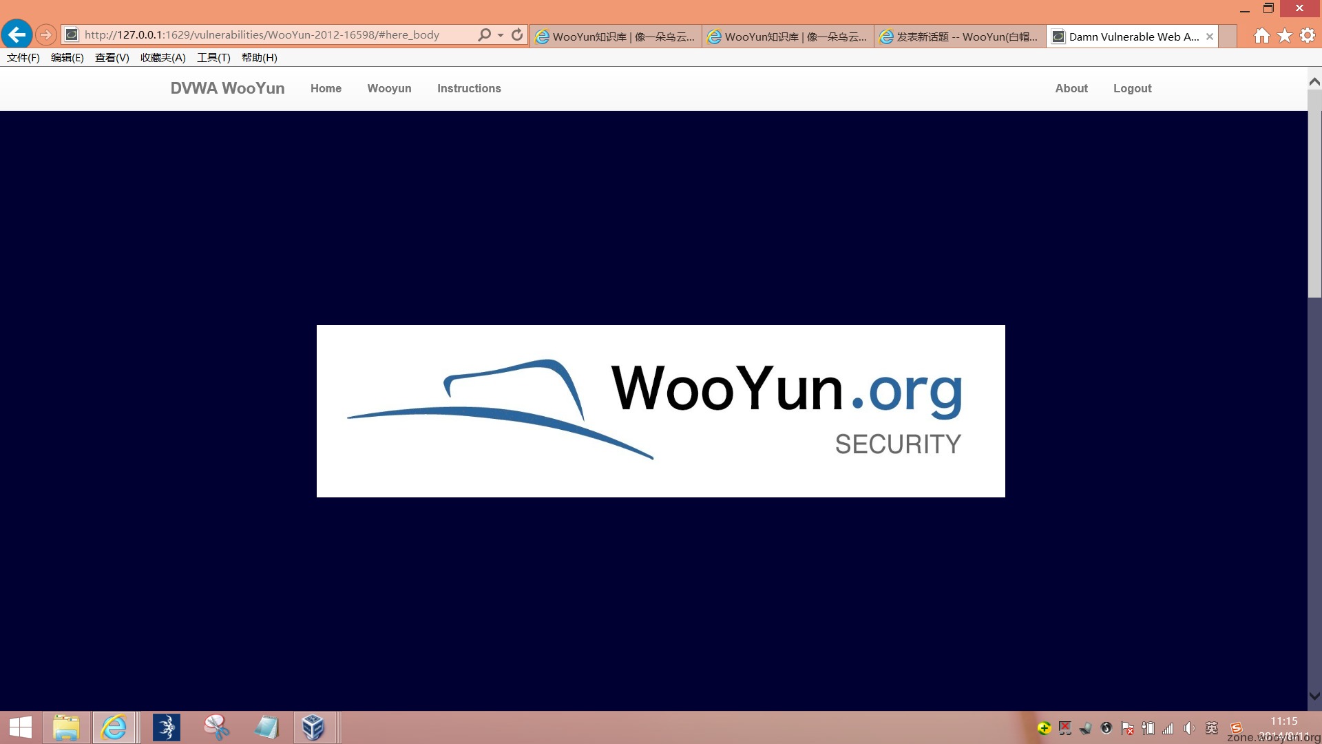1322x744 pixels.
Task: Expand the address bar autocomplete dropdown
Action: point(501,35)
